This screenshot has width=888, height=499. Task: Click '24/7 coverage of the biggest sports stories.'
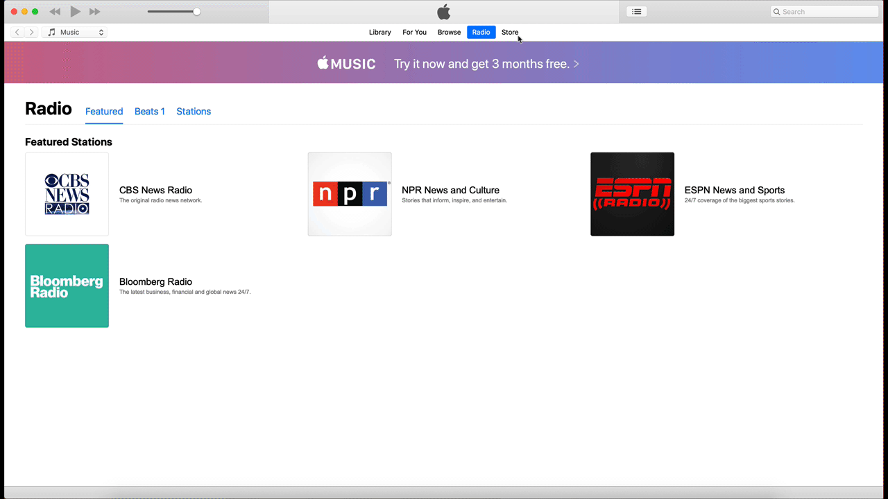(x=740, y=201)
